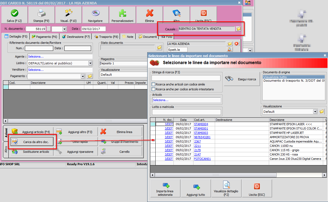
Task: Open the Carrello button
Action: pyautogui.click(x=121, y=152)
